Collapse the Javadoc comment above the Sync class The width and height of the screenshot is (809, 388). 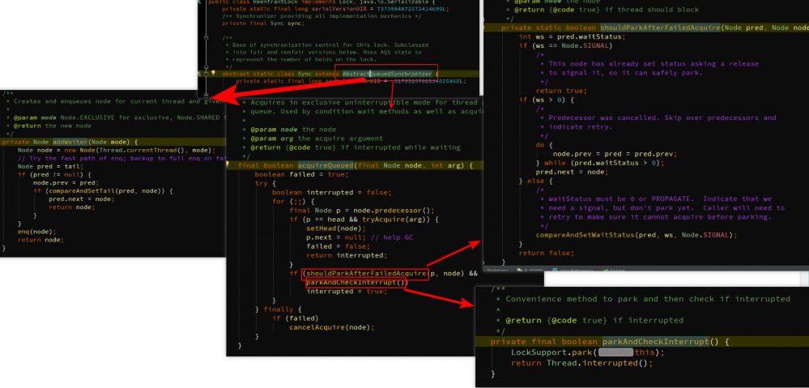[206, 37]
